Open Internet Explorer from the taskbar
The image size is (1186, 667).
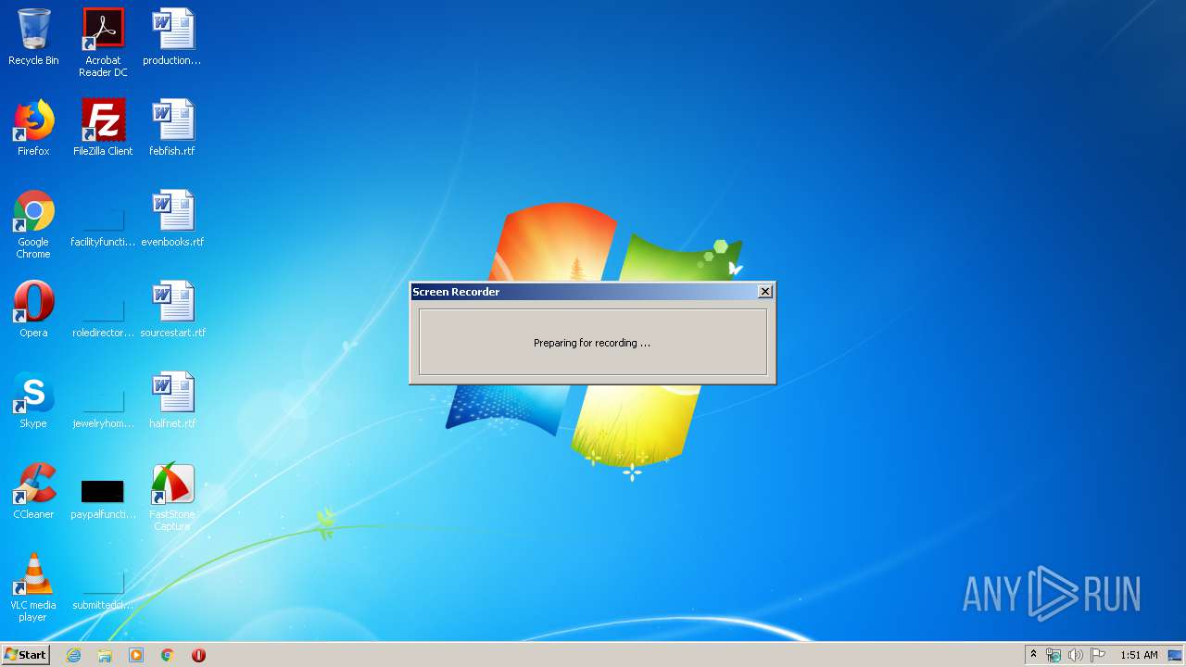coord(73,655)
